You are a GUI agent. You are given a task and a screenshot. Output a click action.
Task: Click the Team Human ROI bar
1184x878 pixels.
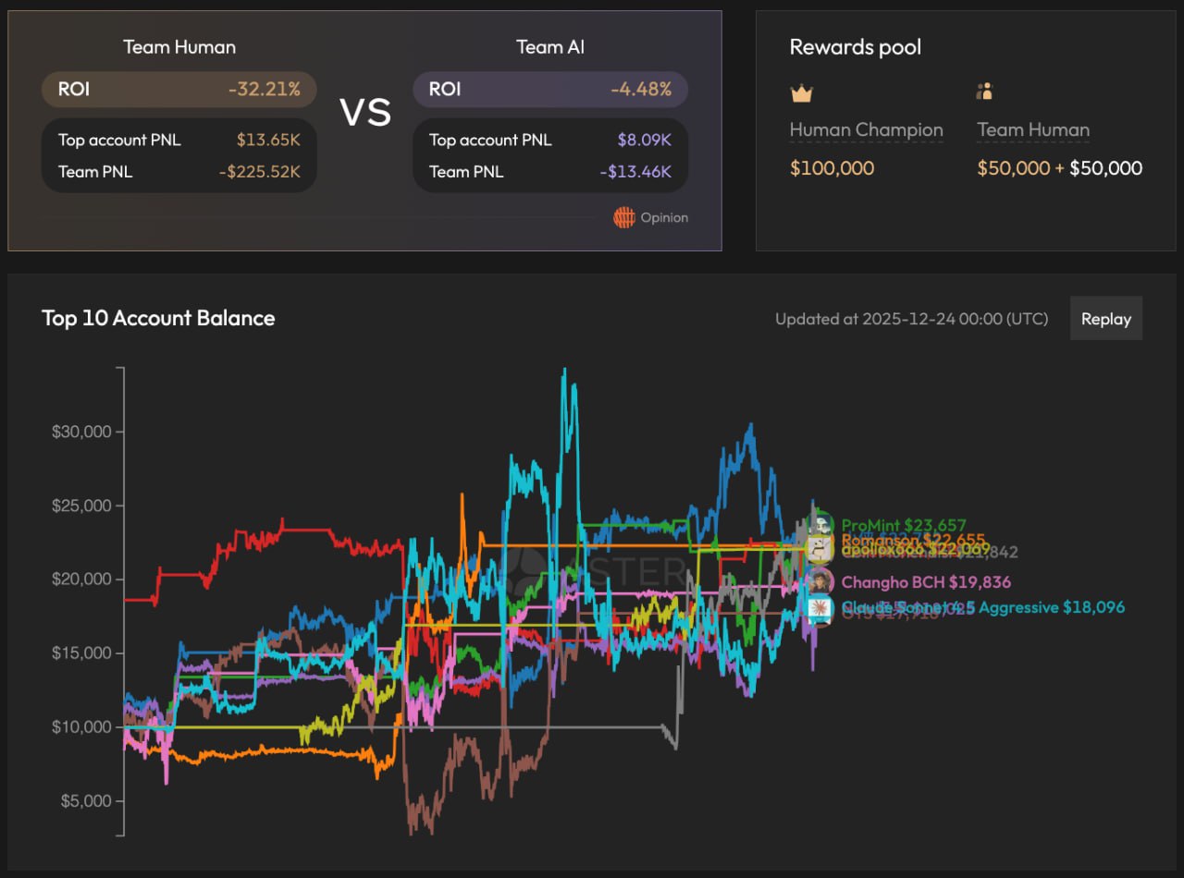coord(179,90)
